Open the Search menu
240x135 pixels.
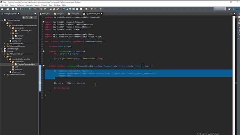(x=37, y=5)
